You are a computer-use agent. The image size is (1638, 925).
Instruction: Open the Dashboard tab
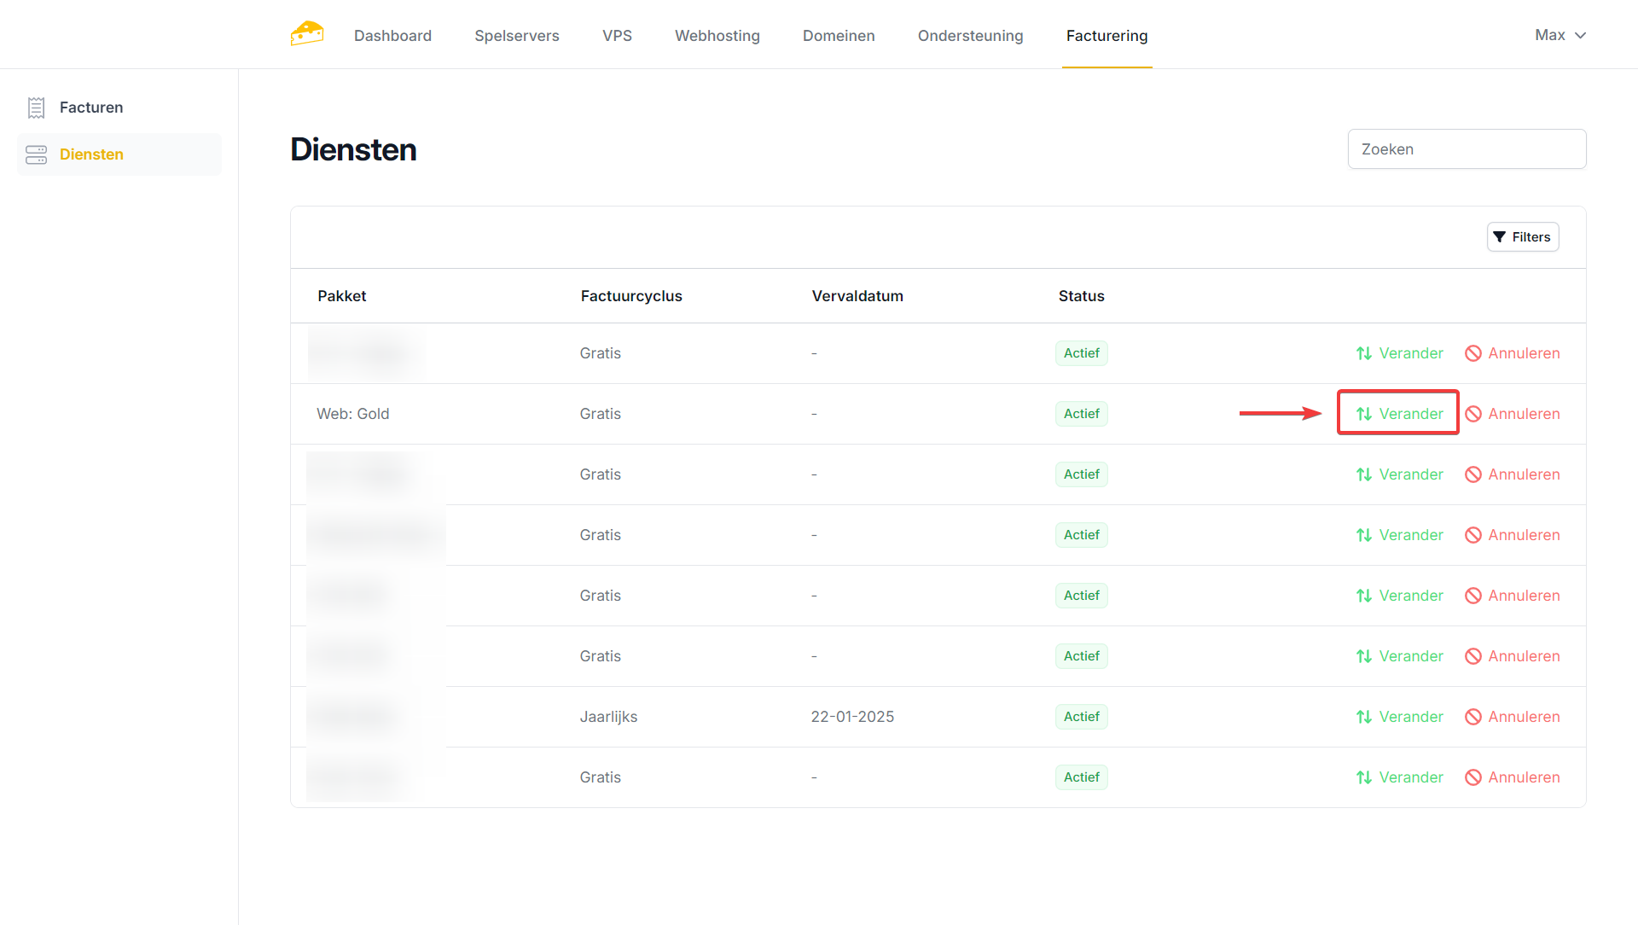click(x=392, y=36)
